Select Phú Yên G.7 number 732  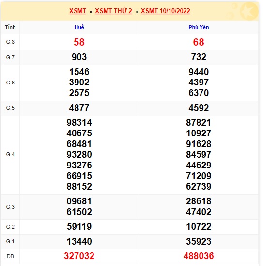199,57
